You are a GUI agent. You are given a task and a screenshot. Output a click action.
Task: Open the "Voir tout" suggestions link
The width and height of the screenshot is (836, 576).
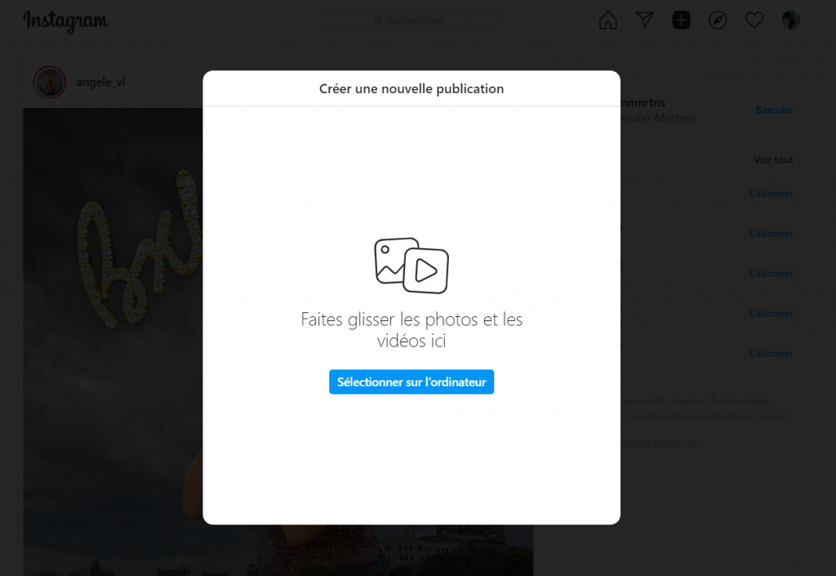pyautogui.click(x=772, y=160)
